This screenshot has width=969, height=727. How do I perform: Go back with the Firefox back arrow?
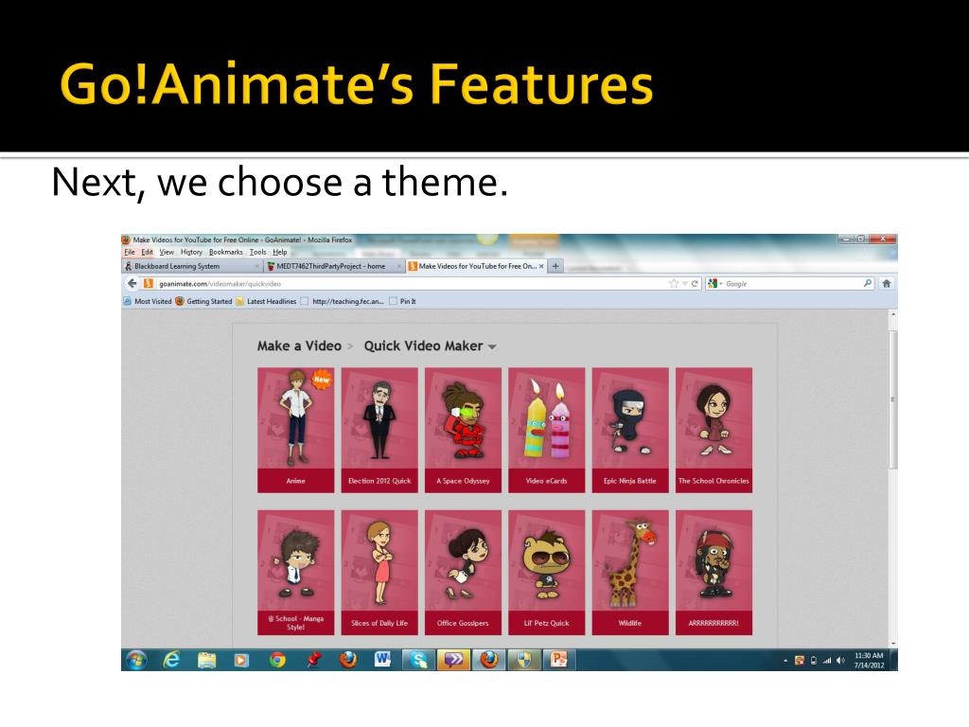pos(132,283)
